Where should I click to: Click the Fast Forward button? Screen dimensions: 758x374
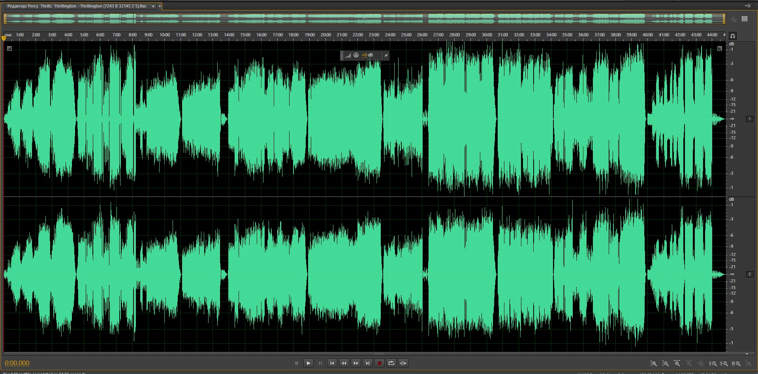coord(356,363)
